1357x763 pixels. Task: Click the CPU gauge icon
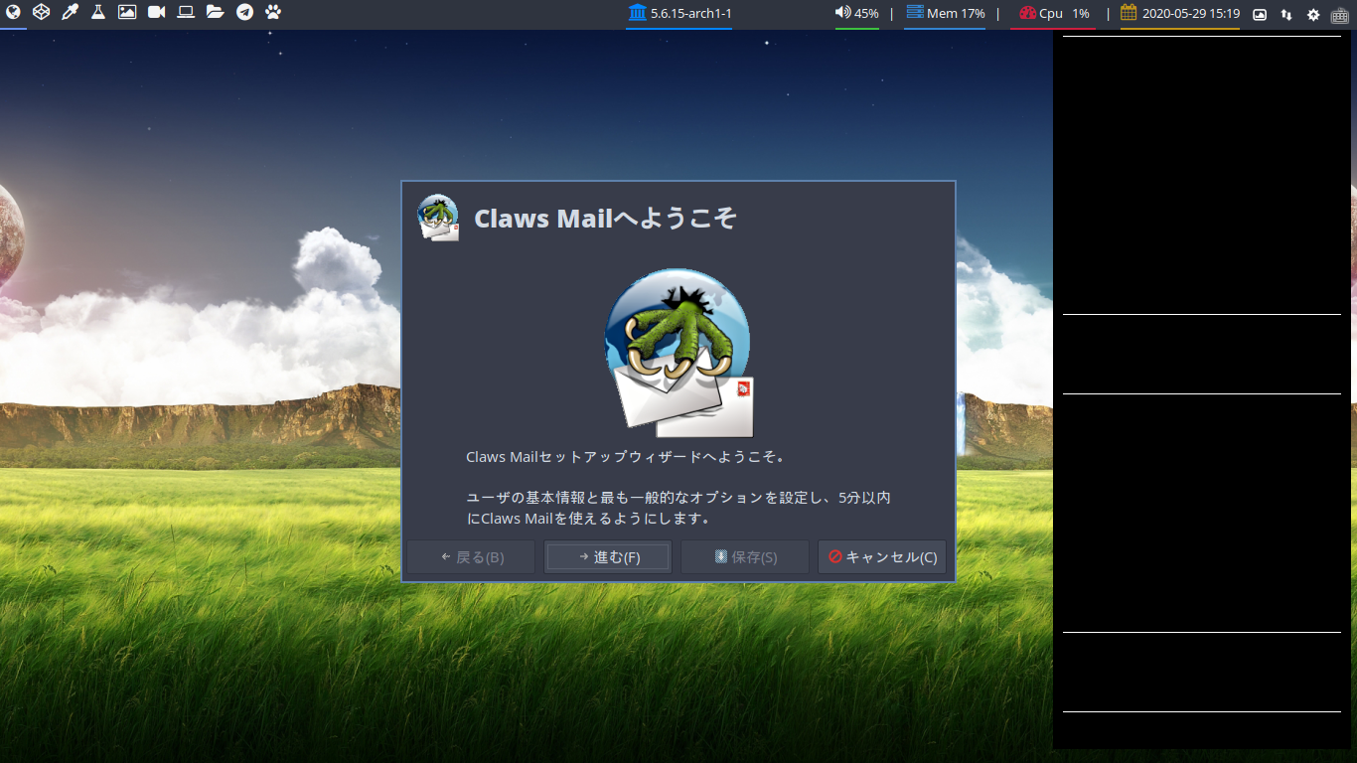[1028, 13]
